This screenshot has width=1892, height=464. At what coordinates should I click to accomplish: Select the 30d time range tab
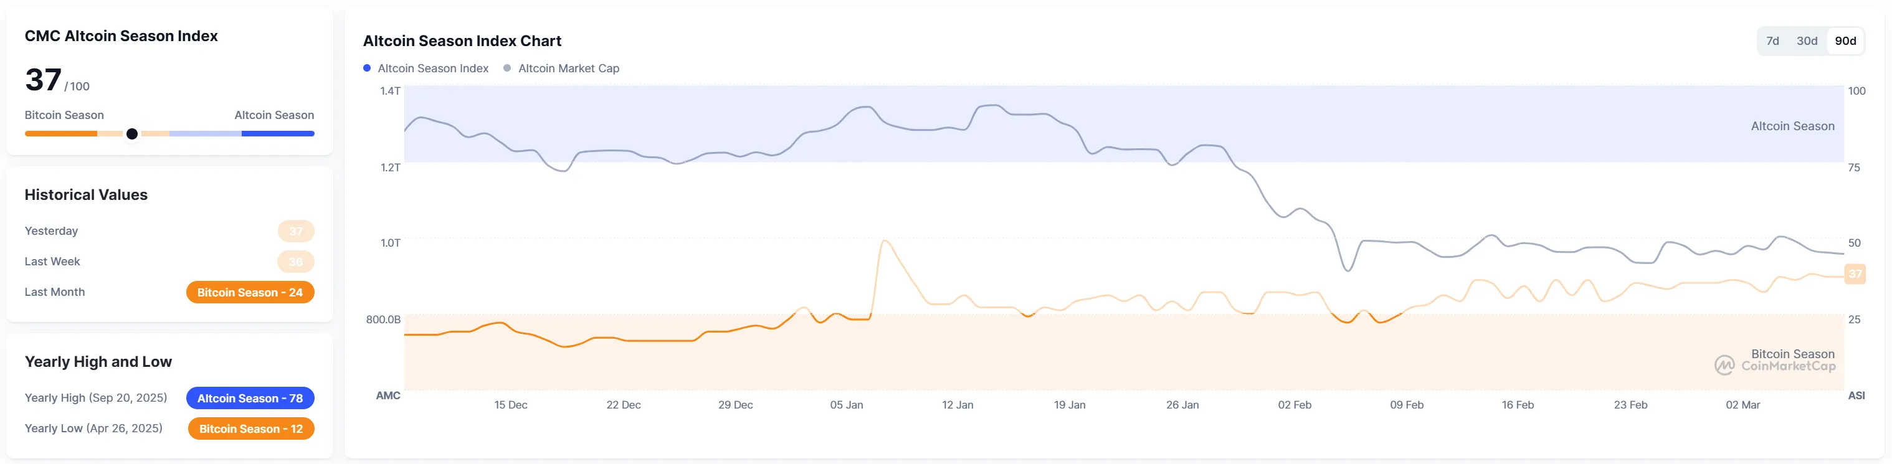click(1807, 41)
